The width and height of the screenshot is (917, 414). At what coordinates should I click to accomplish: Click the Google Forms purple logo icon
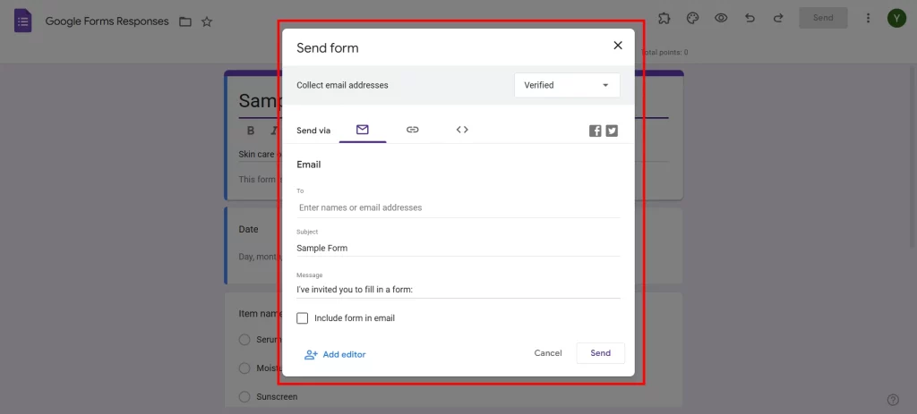click(22, 21)
